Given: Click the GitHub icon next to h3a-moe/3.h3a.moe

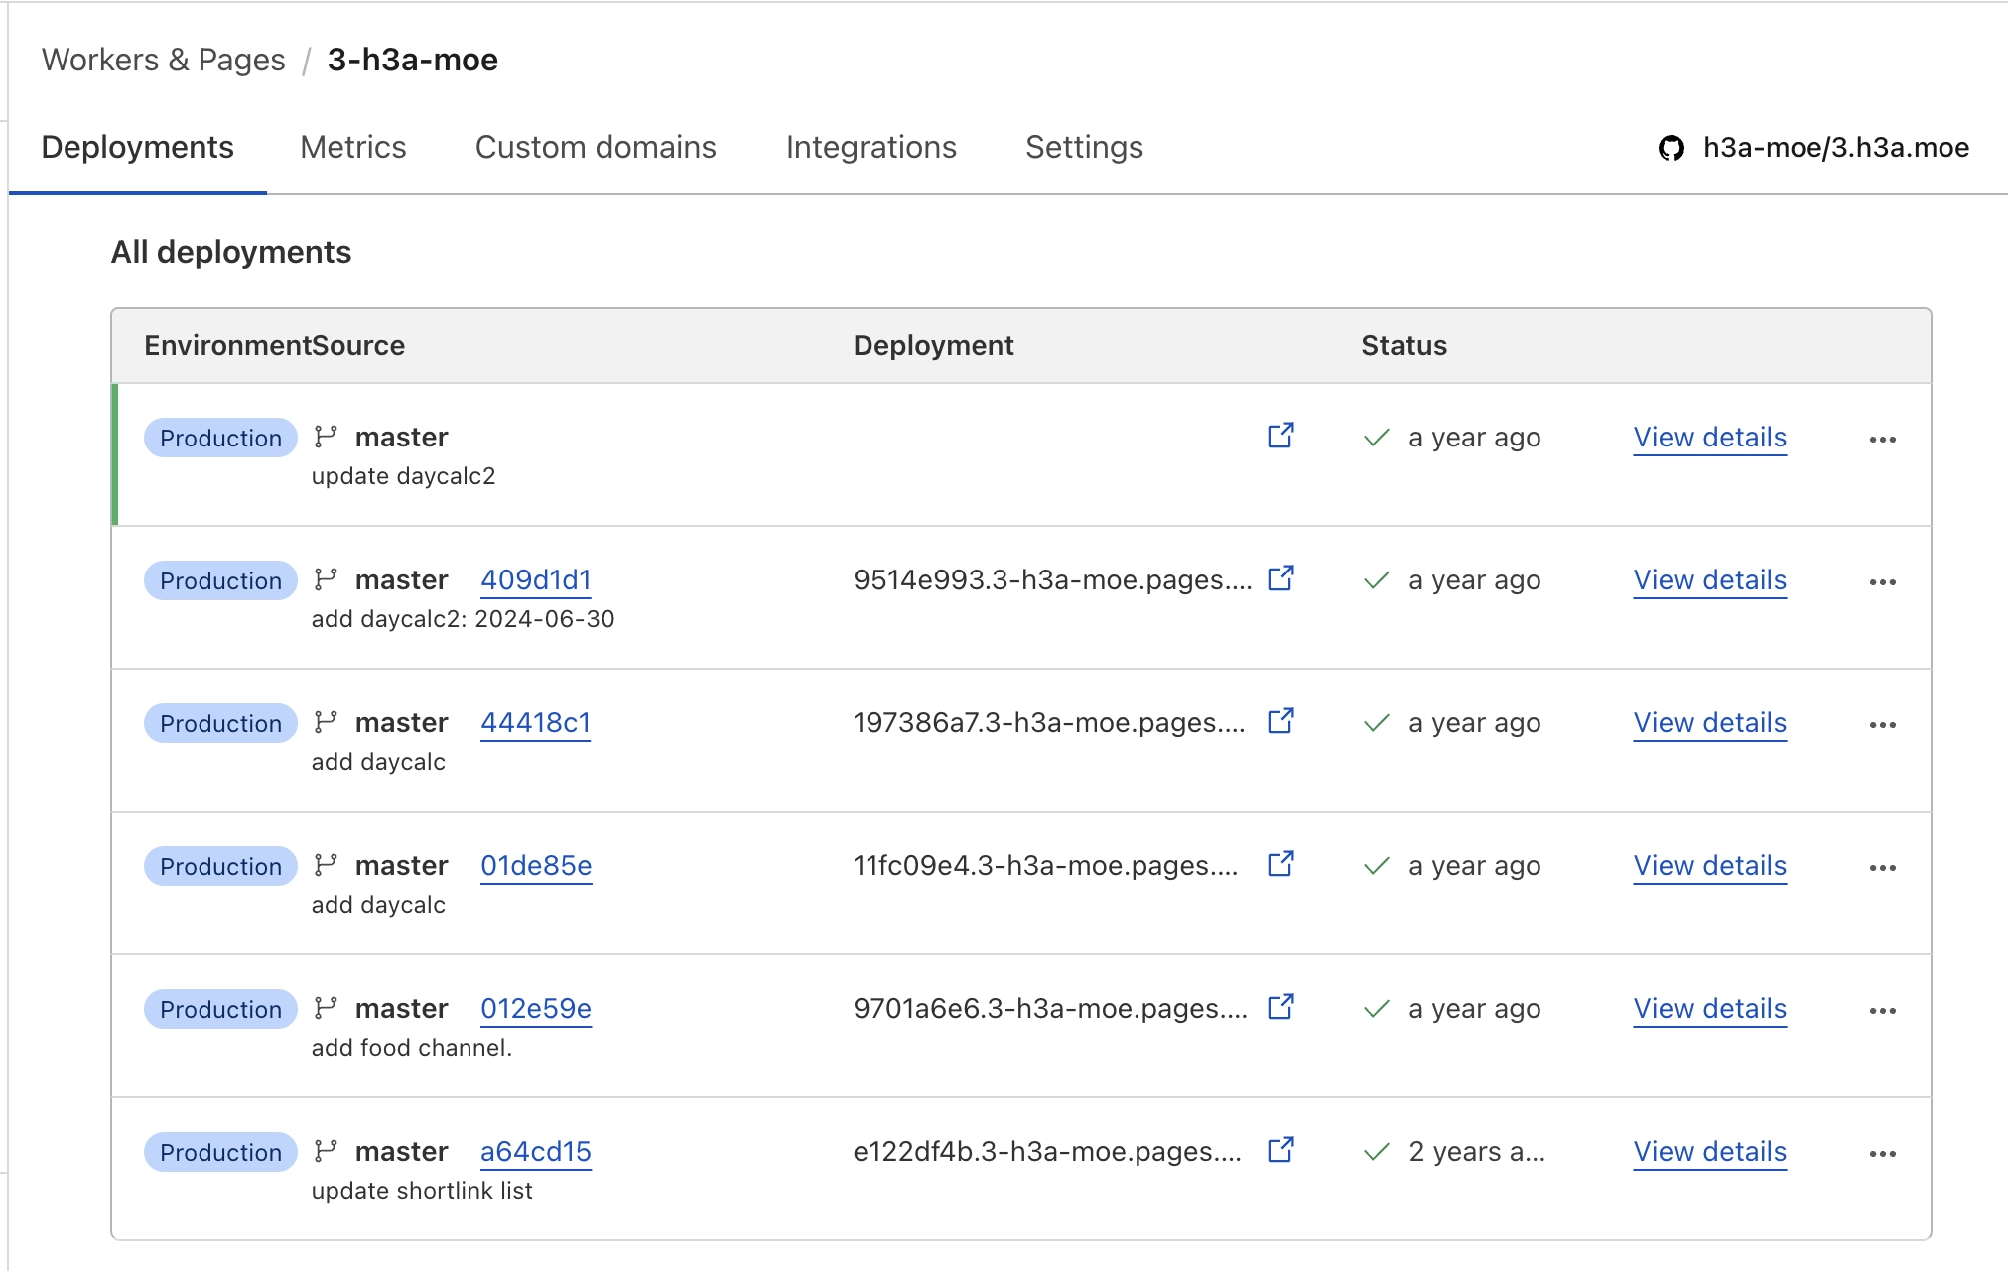Looking at the screenshot, I should coord(1672,148).
